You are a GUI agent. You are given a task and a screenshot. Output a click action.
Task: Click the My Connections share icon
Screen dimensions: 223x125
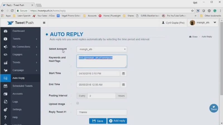pos(5,47)
